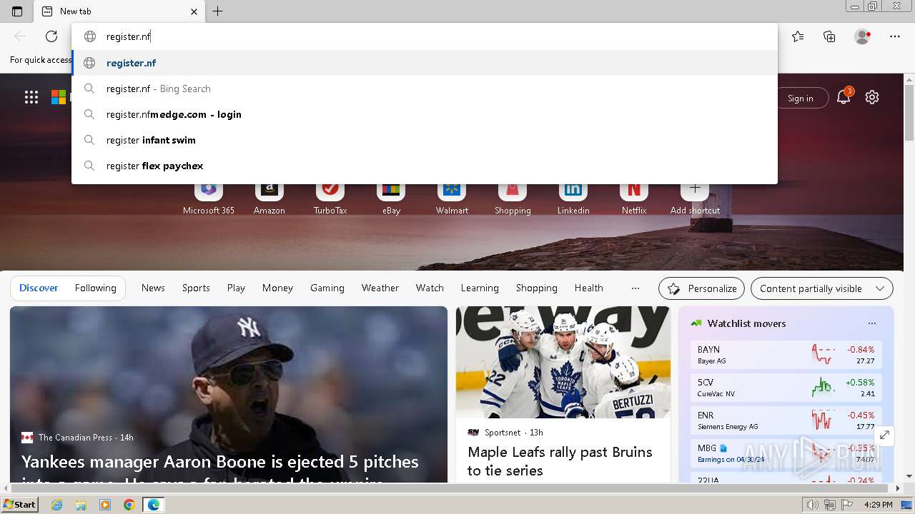This screenshot has height=514, width=915.
Task: Select register infant swim suggestion
Action: 425,140
